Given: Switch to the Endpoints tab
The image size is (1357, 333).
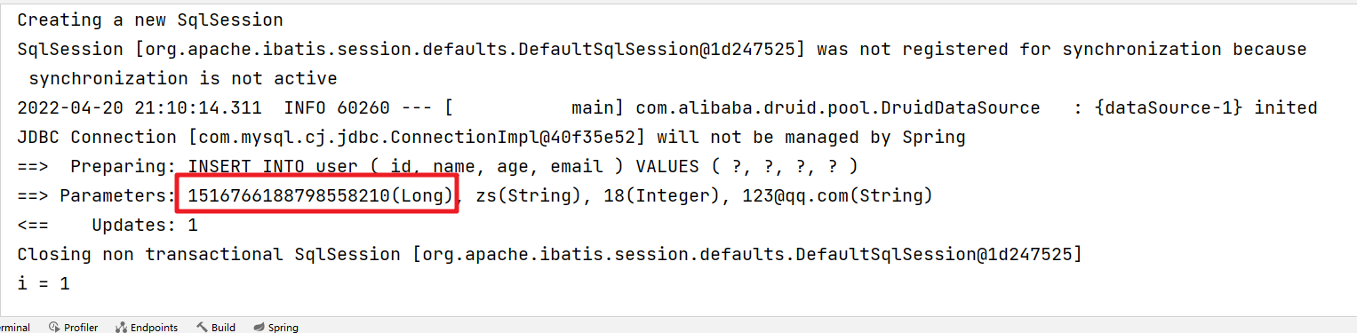Looking at the screenshot, I should pos(147,327).
